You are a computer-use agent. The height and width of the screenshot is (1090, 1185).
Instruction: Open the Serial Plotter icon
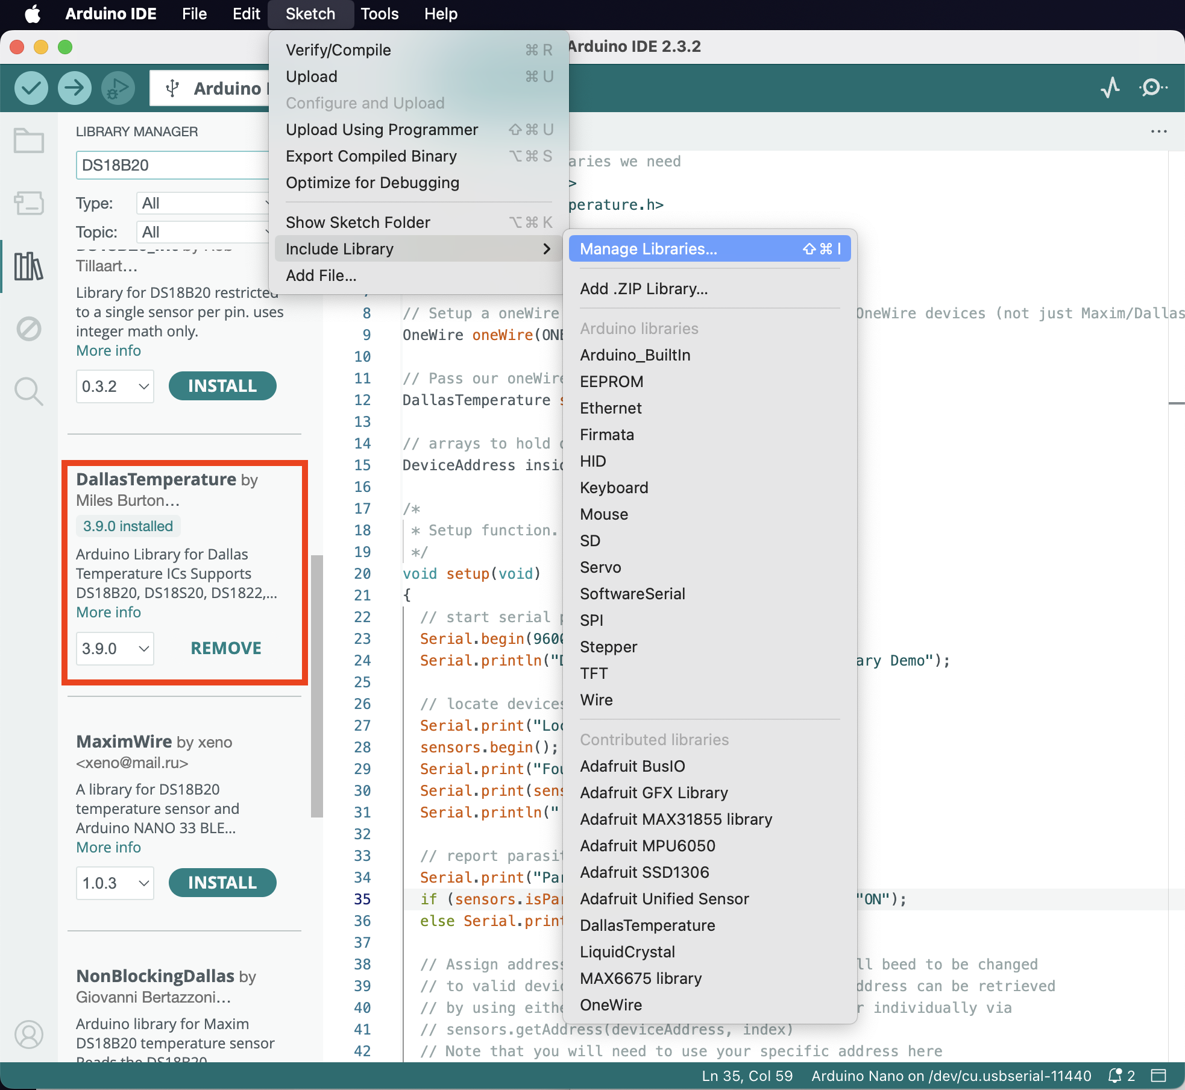[1110, 88]
